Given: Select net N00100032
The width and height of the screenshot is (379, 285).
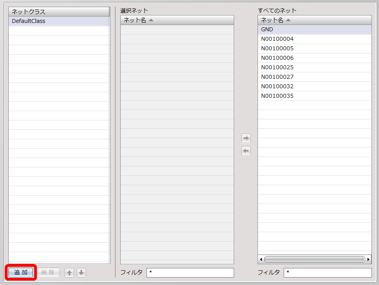Looking at the screenshot, I should [x=277, y=87].
